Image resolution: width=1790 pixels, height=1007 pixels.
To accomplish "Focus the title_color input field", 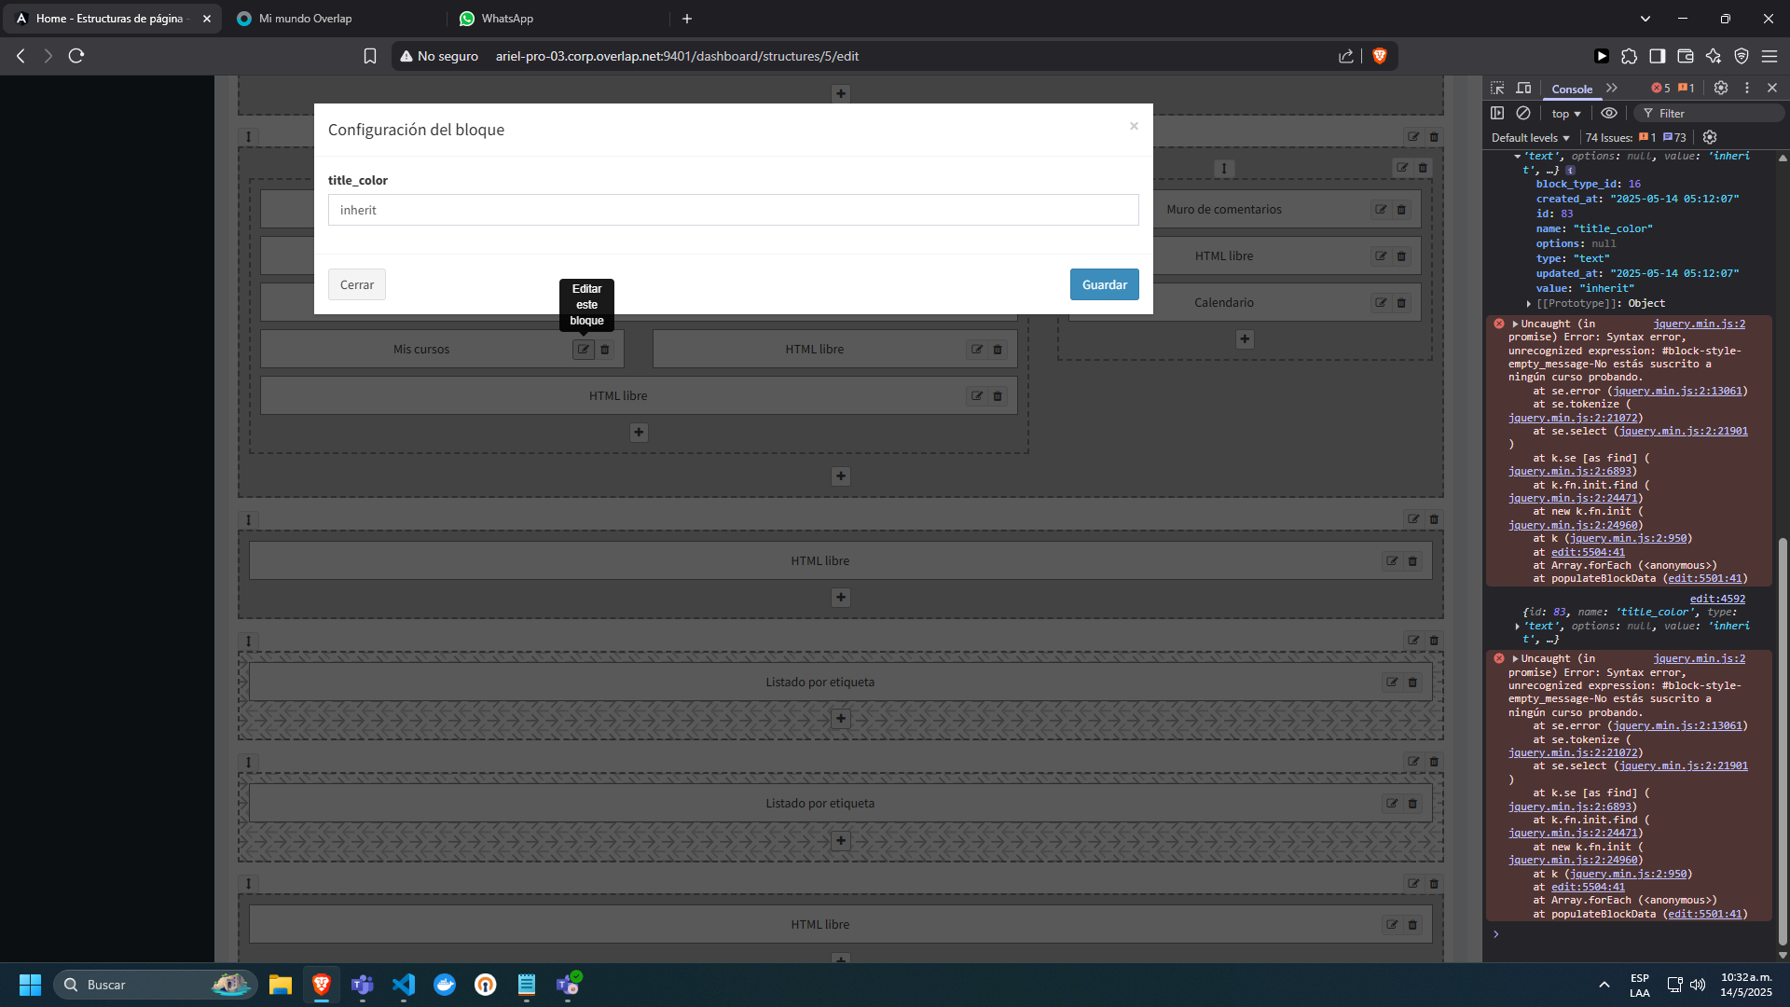I will pyautogui.click(x=733, y=210).
